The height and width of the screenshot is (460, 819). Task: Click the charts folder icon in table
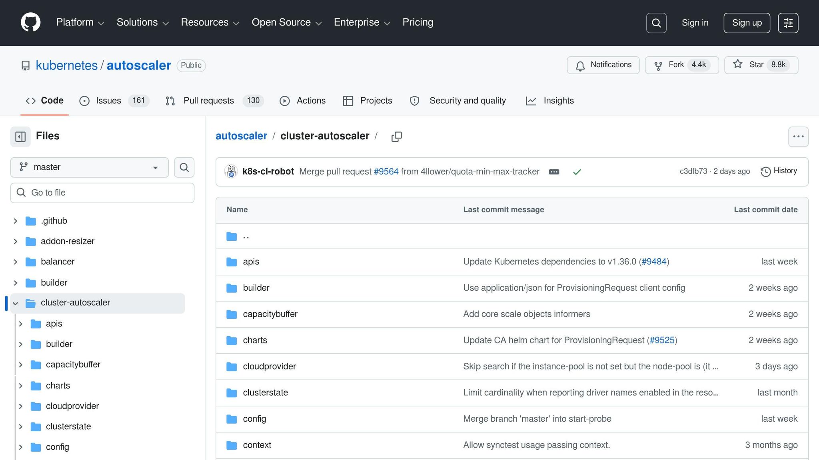pos(232,341)
